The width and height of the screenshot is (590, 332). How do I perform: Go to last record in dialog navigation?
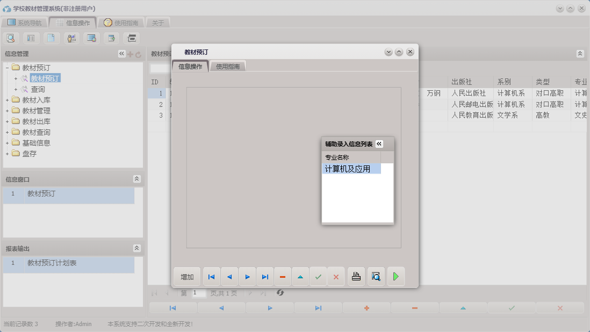point(265,277)
